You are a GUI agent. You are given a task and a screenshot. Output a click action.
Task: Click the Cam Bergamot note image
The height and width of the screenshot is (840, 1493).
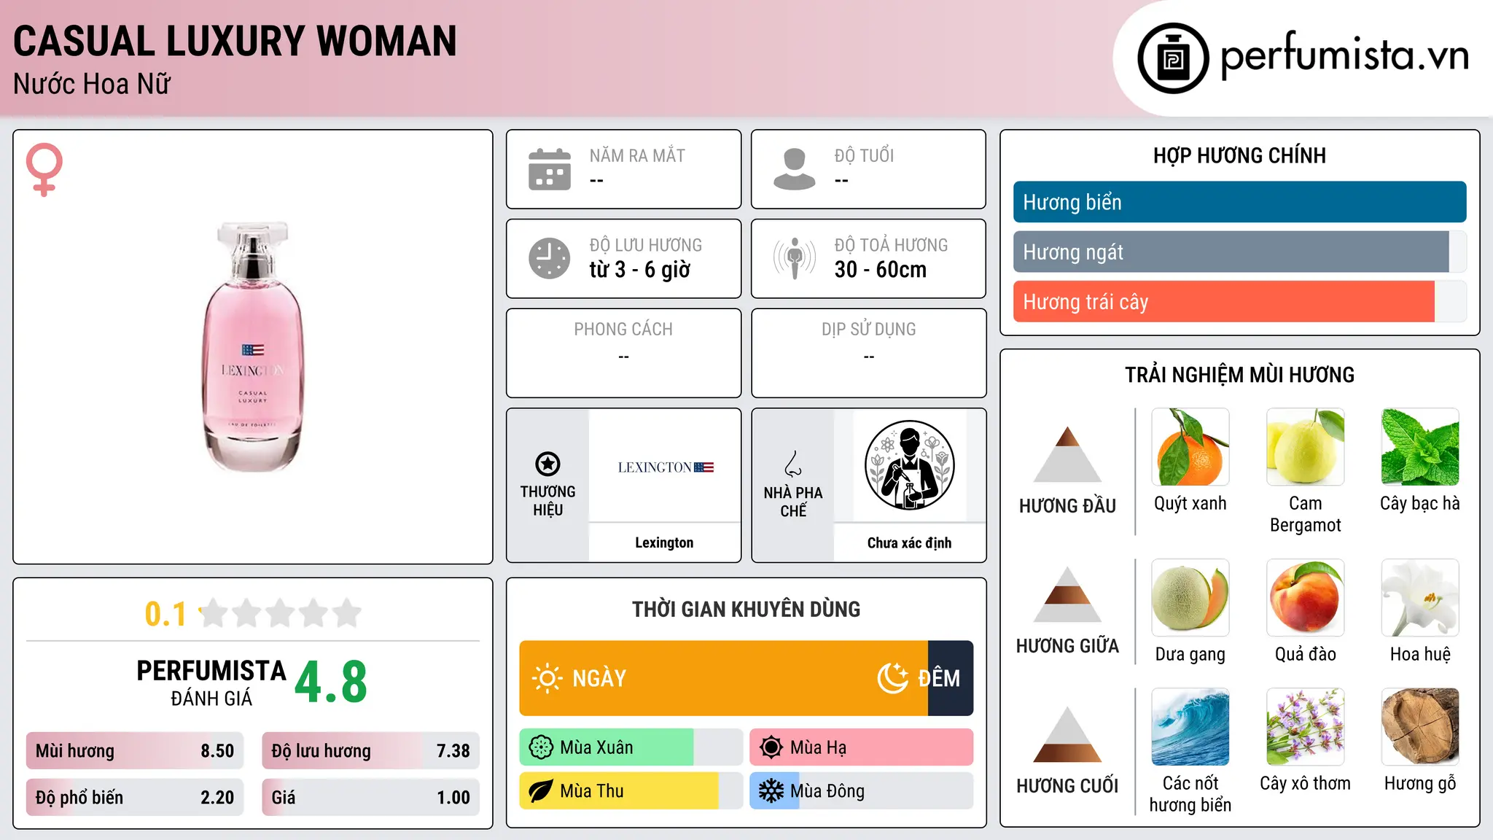click(x=1306, y=447)
